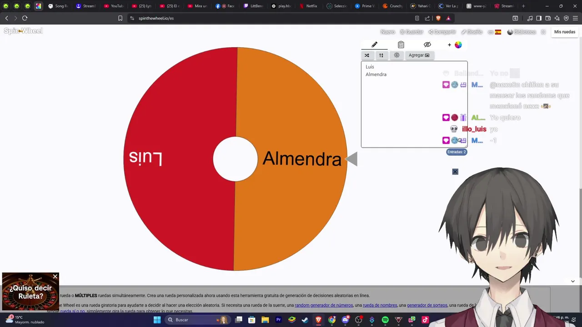Click the Mis ruedas button

tap(565, 32)
